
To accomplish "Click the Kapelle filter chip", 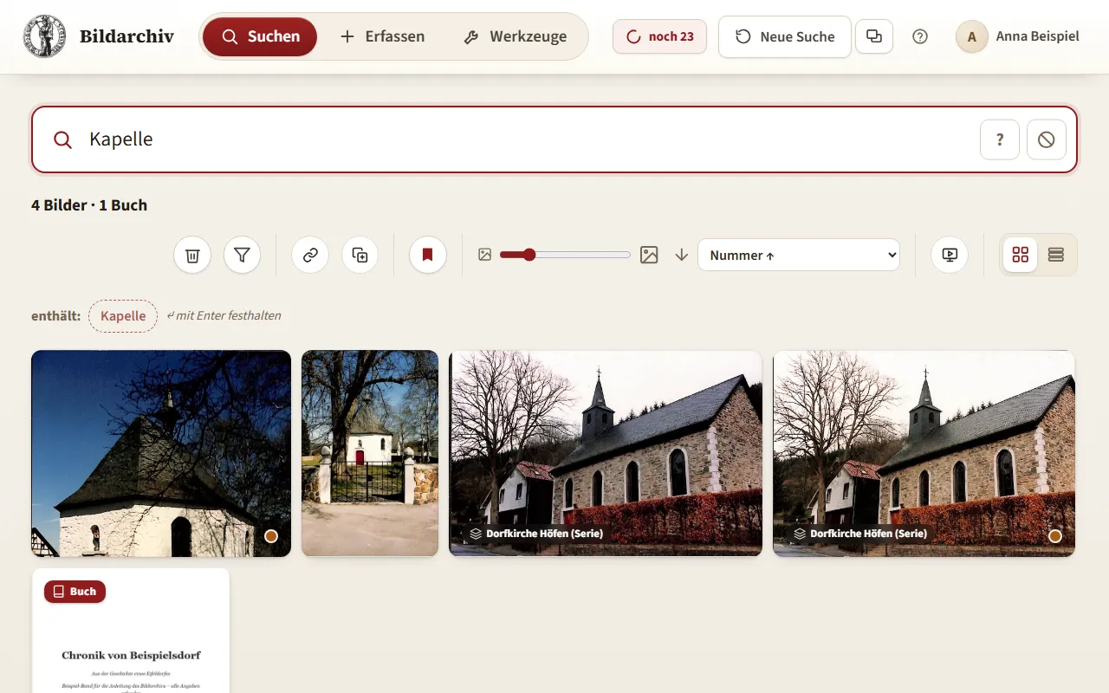I will pos(123,316).
